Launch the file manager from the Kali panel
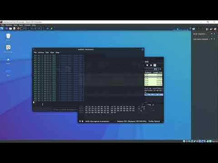The height and width of the screenshot is (163, 218). point(10,28)
